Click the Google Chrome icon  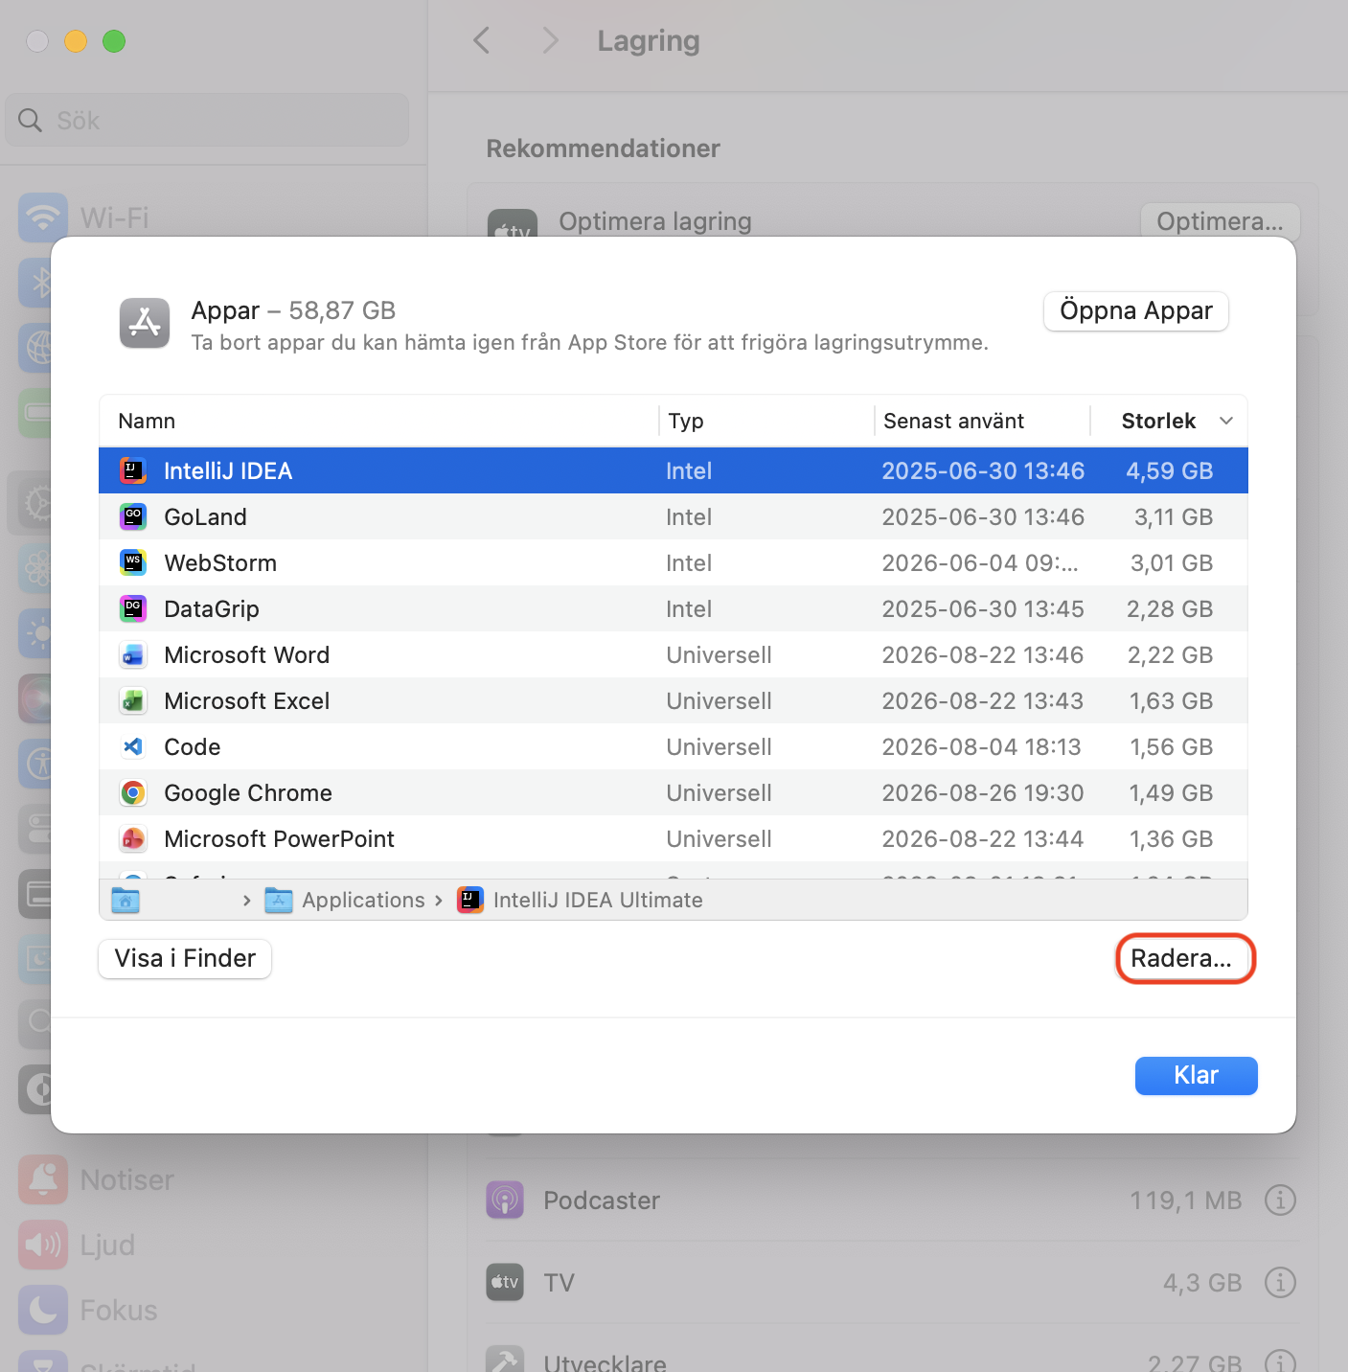click(133, 792)
